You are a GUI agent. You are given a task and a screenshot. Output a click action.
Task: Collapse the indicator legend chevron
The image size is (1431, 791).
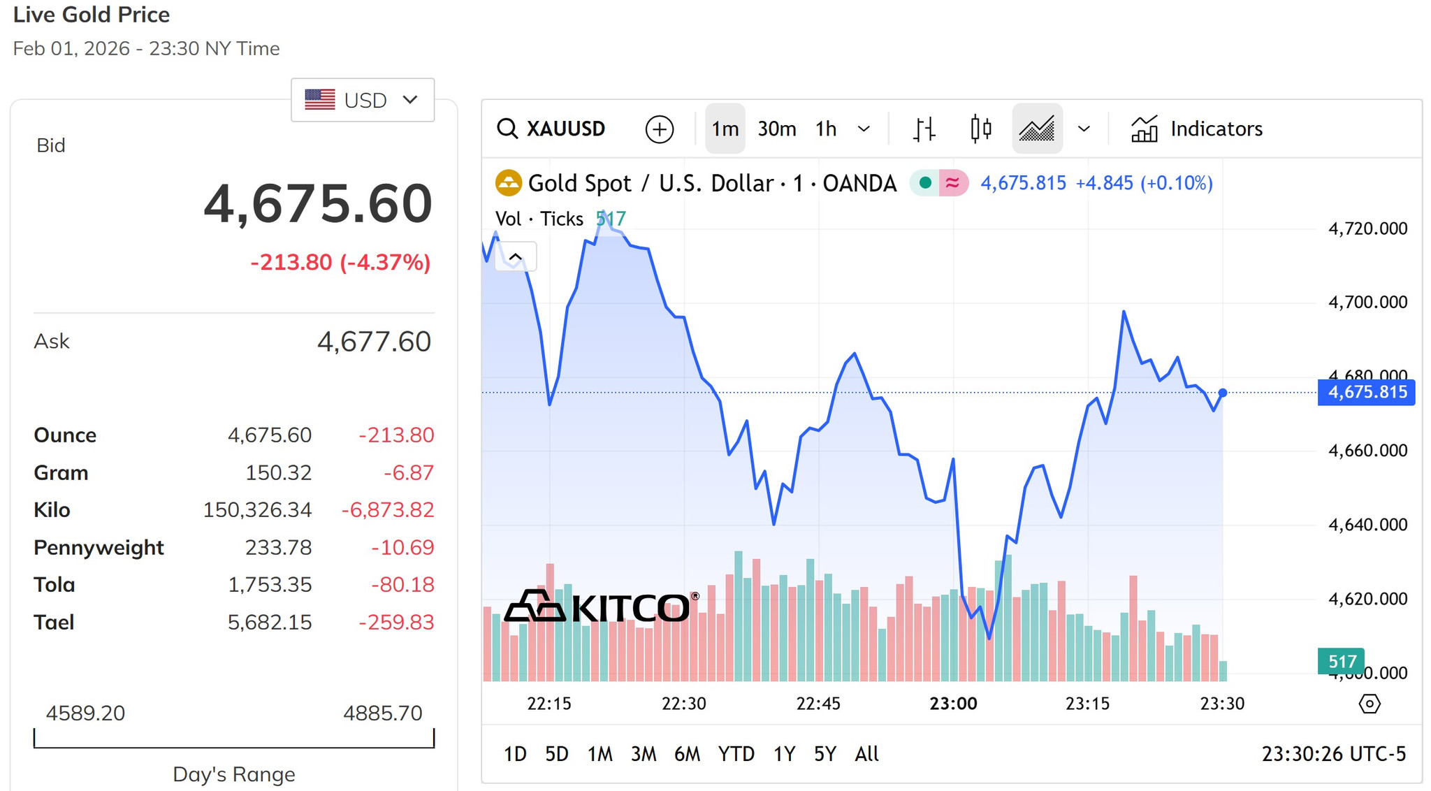coord(516,257)
